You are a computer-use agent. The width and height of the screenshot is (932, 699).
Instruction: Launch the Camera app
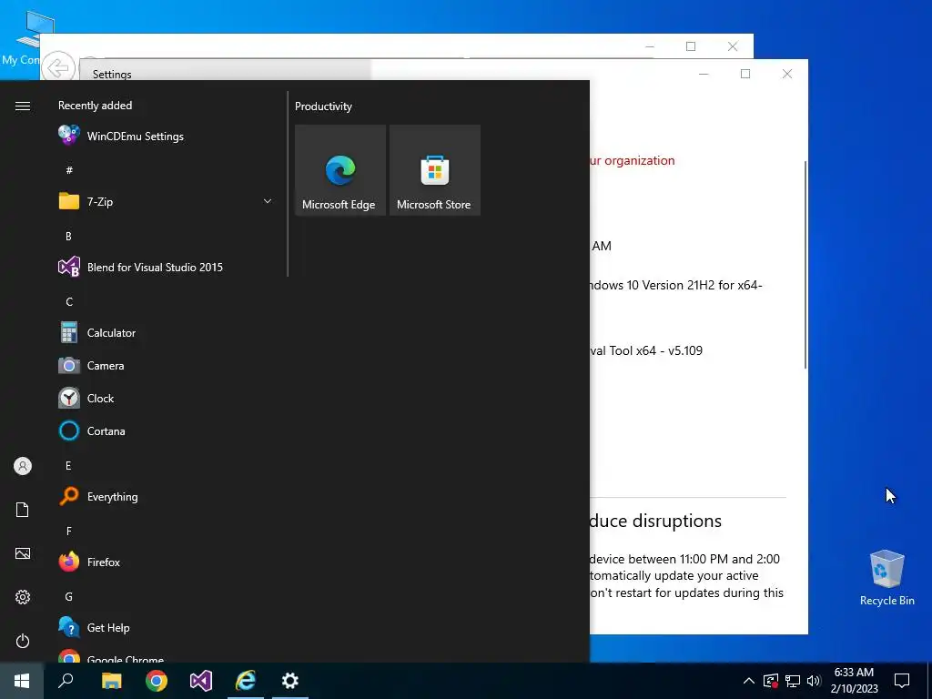(166, 366)
